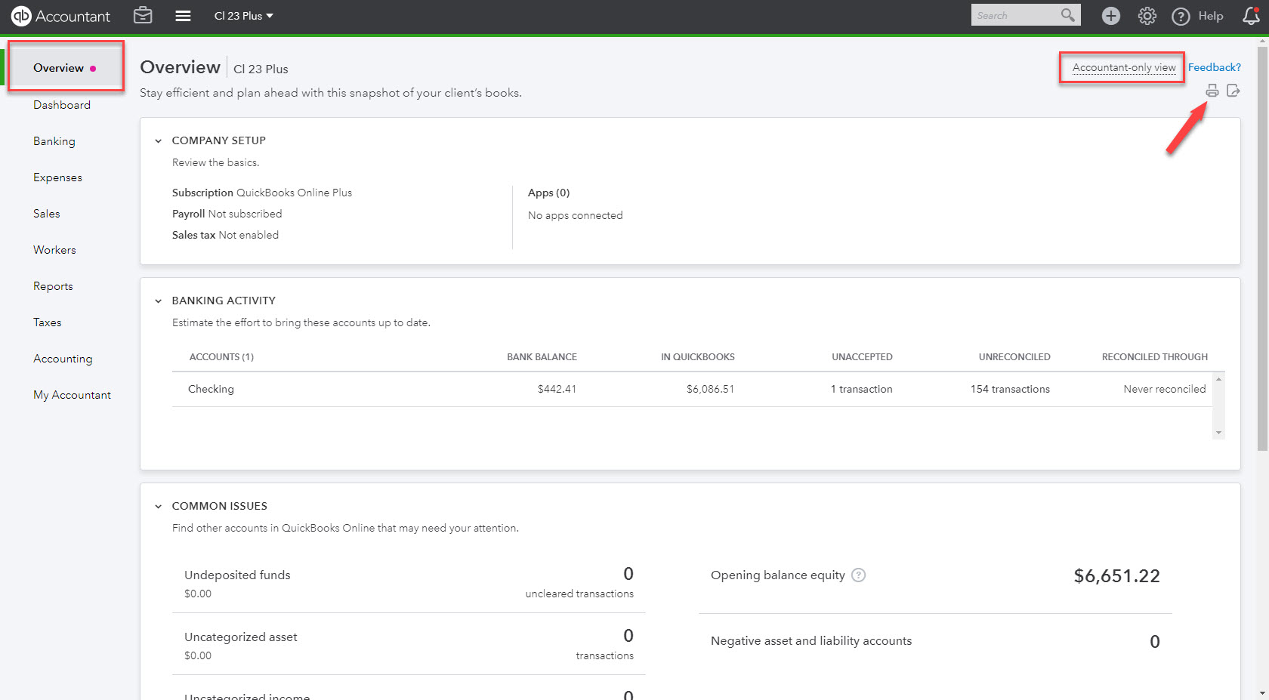Collapse the COMPANY SETUP section
The height and width of the screenshot is (700, 1269).
point(159,140)
